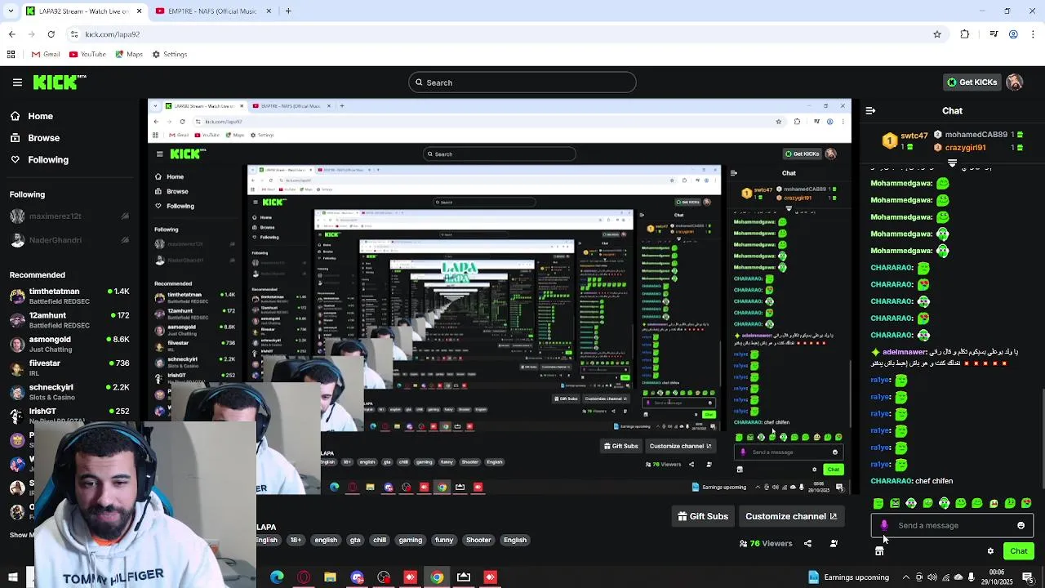1045x588 pixels.
Task: Open recommended channel schneckyirl
Action: (x=69, y=392)
